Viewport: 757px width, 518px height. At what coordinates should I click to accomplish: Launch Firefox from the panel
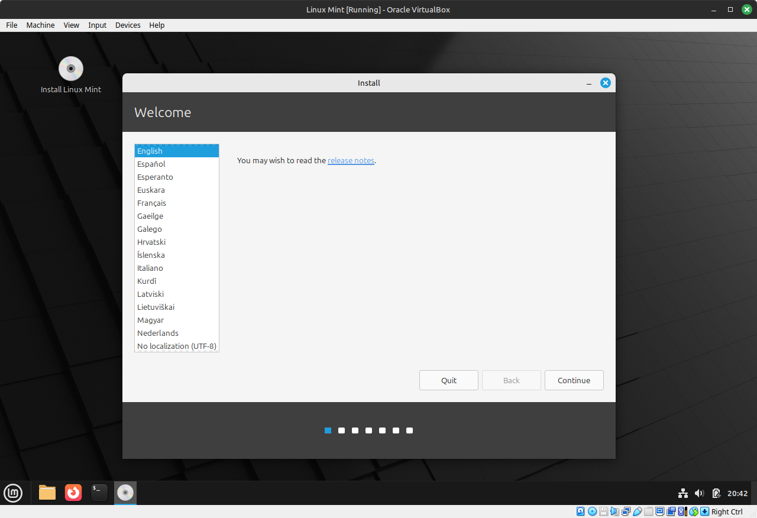tap(73, 493)
